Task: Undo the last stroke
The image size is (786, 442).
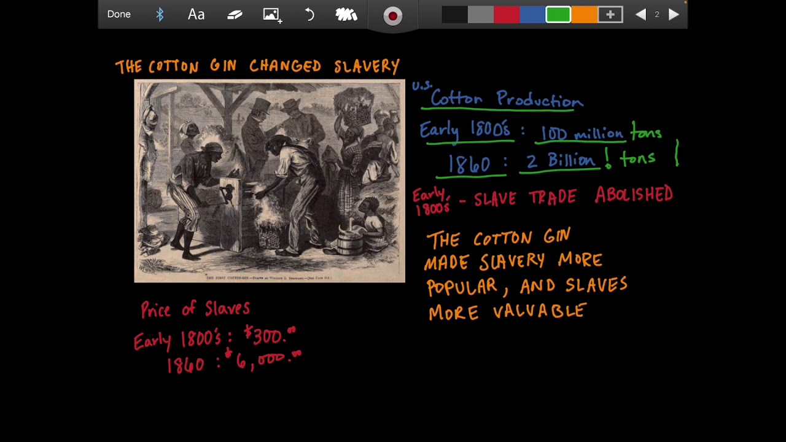Action: click(309, 15)
